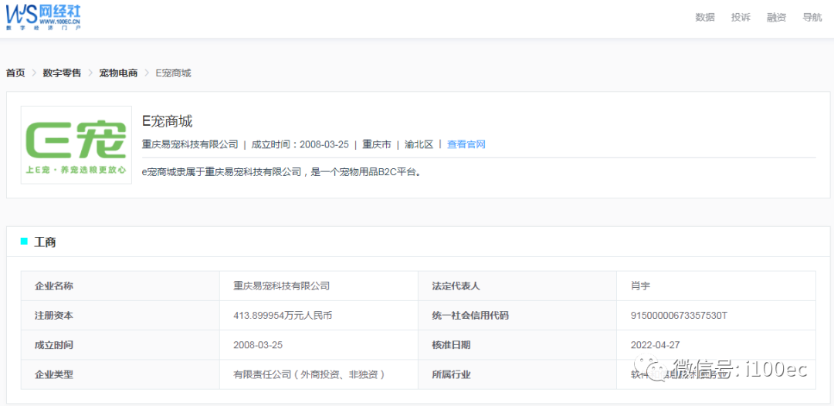Open the 导航 navigation menu
The width and height of the screenshot is (834, 406).
click(x=812, y=17)
